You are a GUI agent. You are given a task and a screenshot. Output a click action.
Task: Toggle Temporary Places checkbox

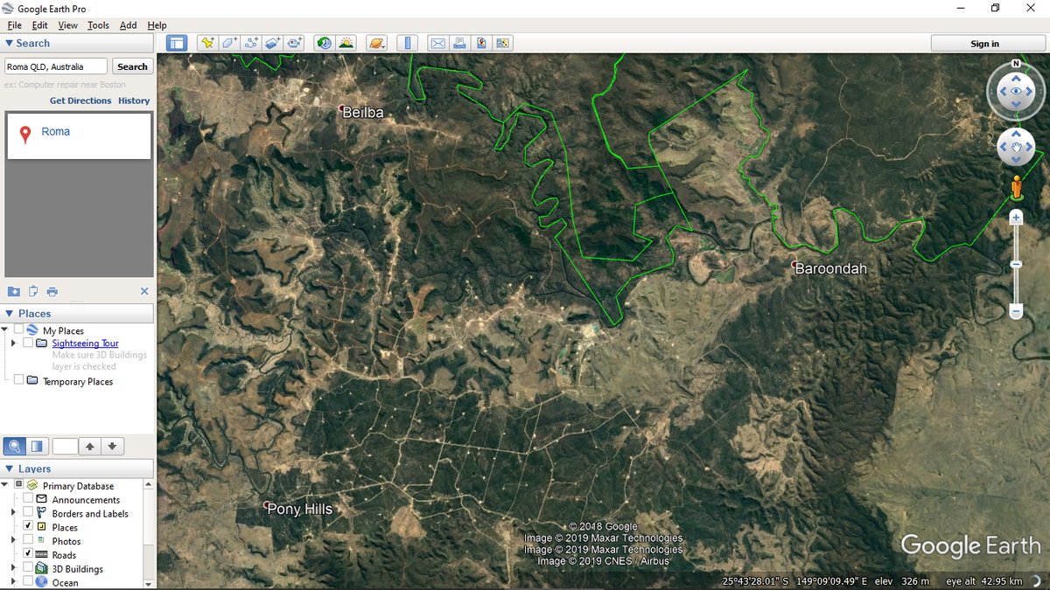pyautogui.click(x=19, y=380)
